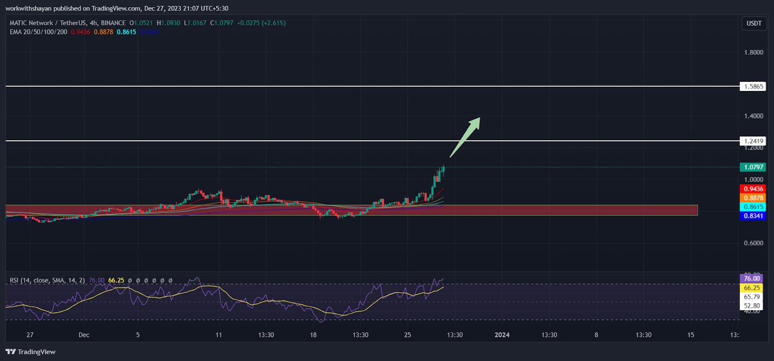Select the white horizontal line at 1.5865
774x361 pixels.
[x=372, y=86]
